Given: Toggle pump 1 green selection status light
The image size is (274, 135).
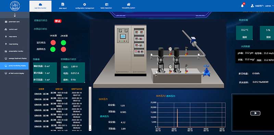Looking at the screenshot, I should pos(53,49).
